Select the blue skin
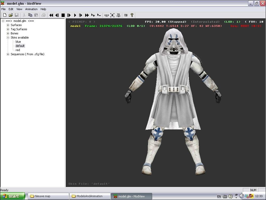Viewport: 266px width, 200px height. click(x=18, y=42)
